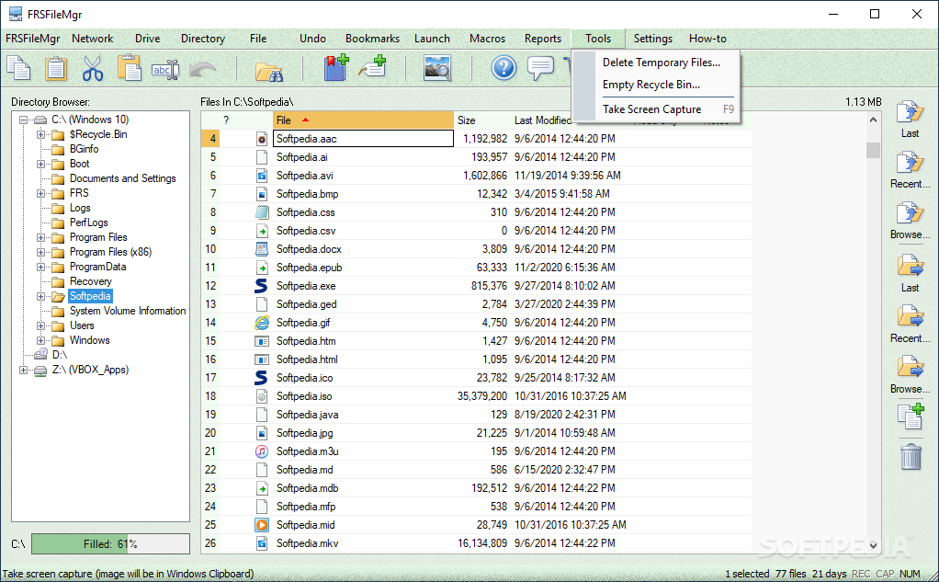Expand the Users folder node
939x582 pixels.
coord(40,325)
